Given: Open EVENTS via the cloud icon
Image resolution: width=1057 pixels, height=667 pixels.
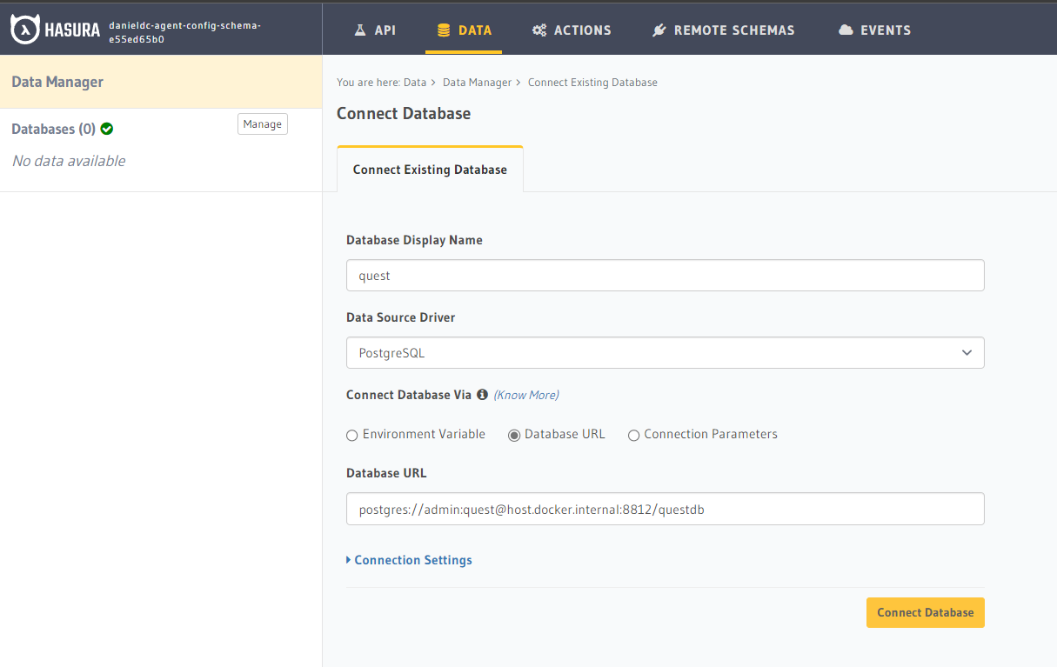Looking at the screenshot, I should click(845, 29).
